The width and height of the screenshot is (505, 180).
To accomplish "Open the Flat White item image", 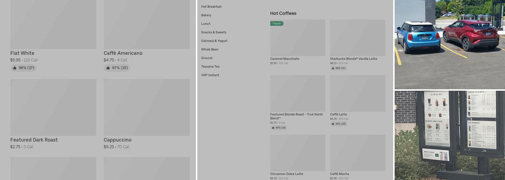I will point(53,24).
